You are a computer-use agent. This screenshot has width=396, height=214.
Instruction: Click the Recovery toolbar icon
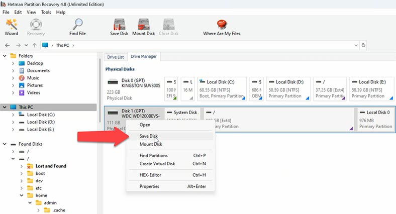point(36,27)
